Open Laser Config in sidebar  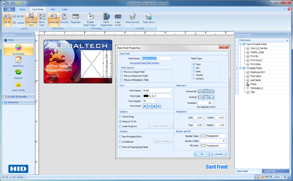pos(18,87)
